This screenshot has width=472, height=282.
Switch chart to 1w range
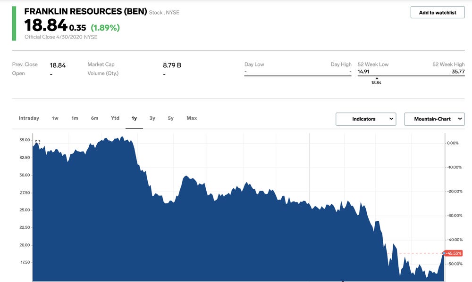(55, 118)
